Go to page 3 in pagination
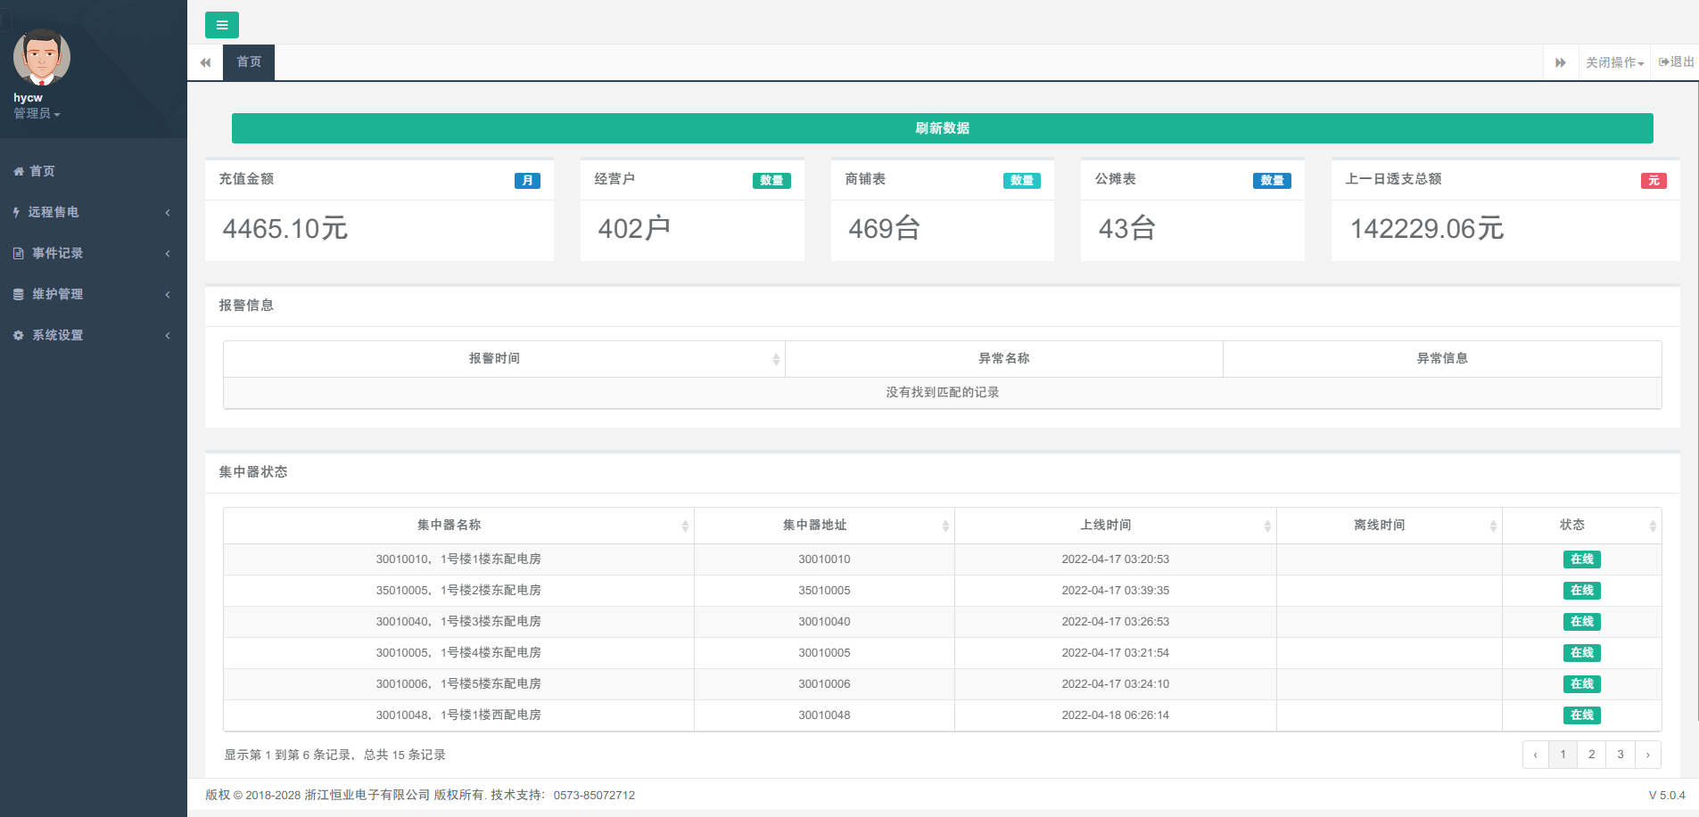This screenshot has height=817, width=1699. [x=1620, y=754]
